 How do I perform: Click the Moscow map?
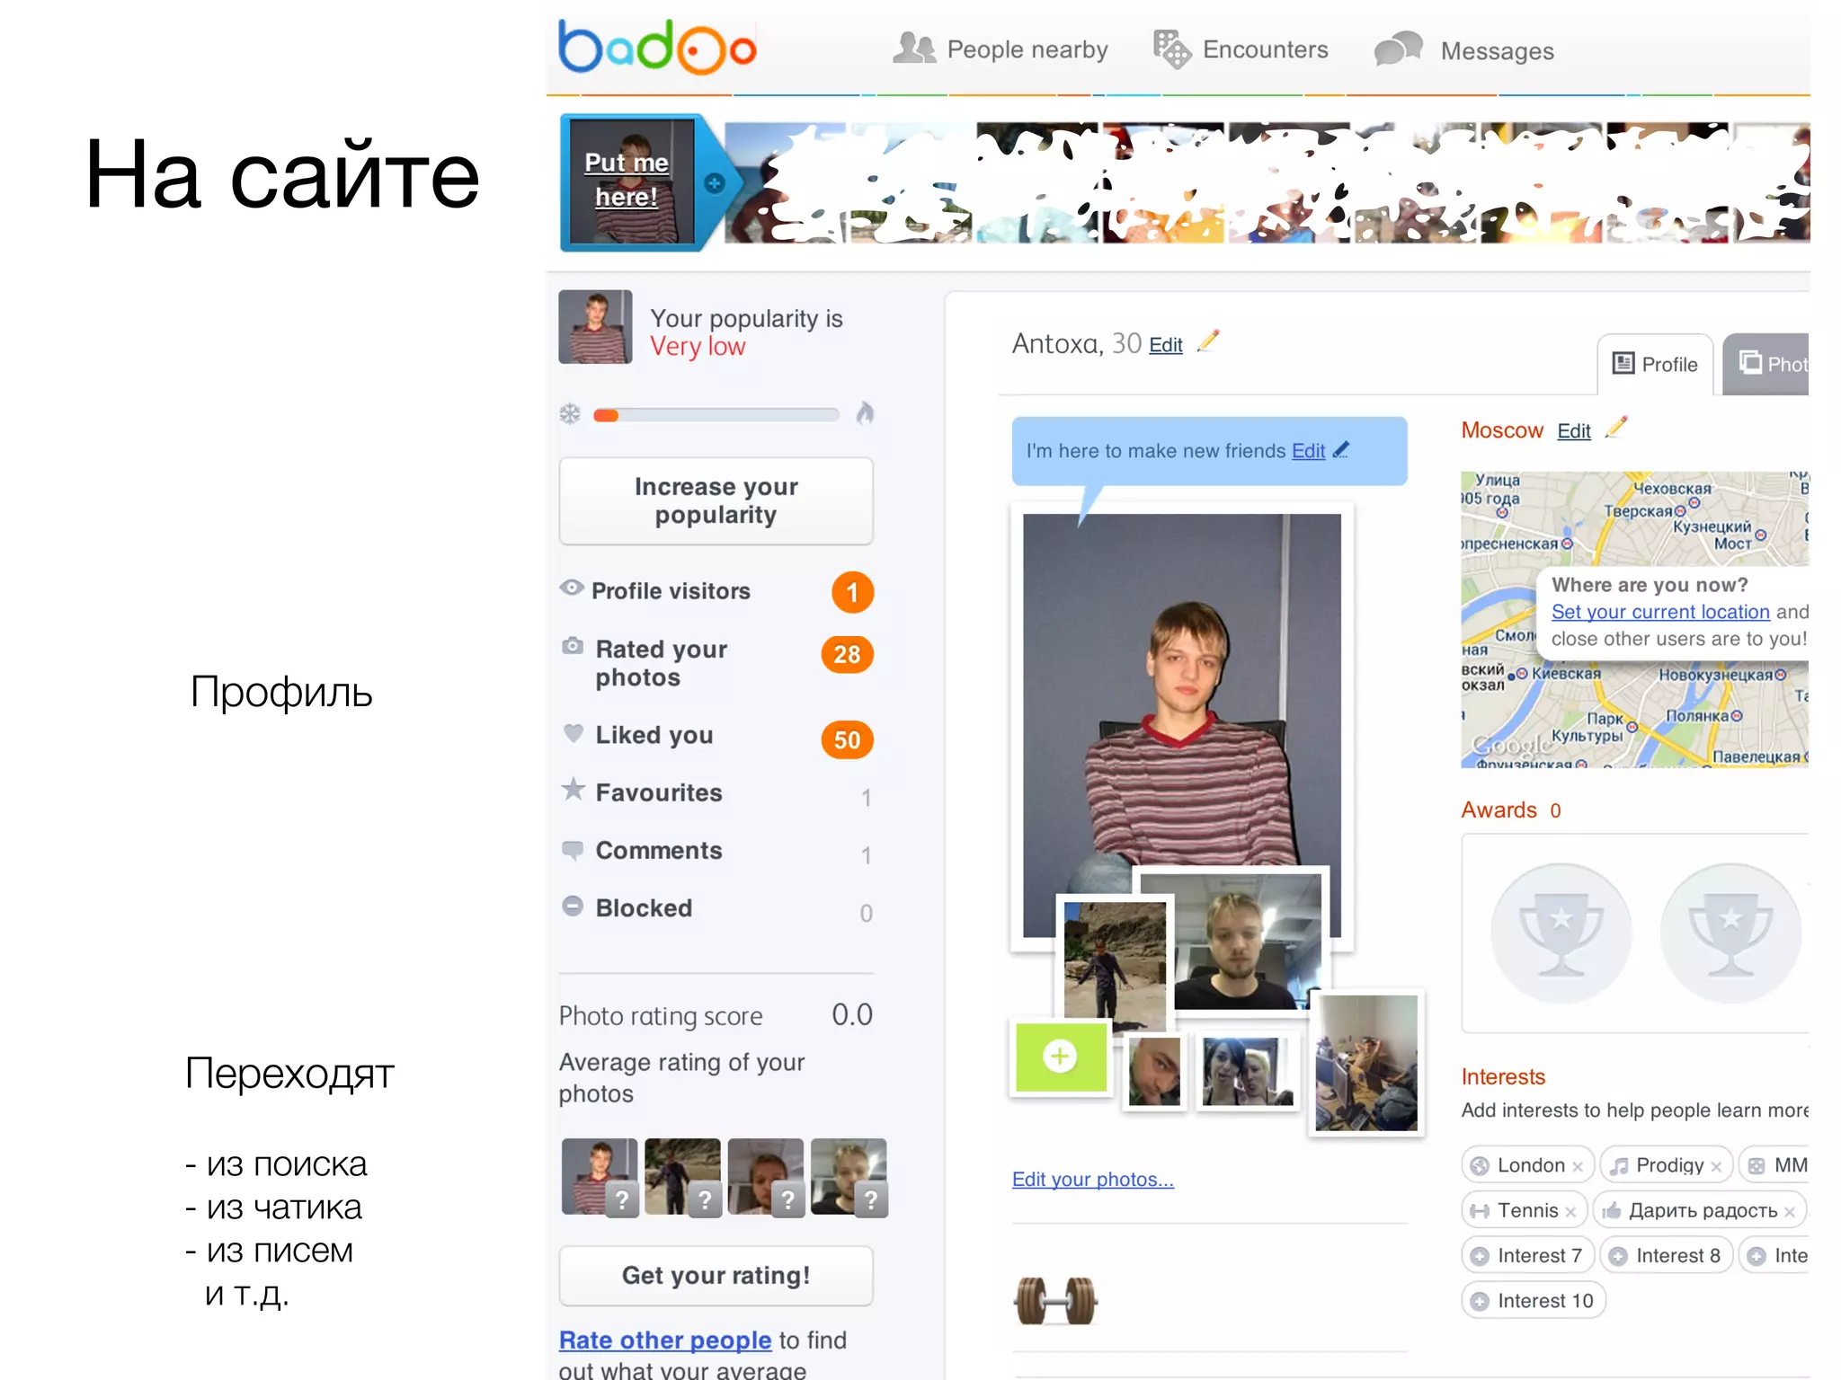click(1634, 619)
